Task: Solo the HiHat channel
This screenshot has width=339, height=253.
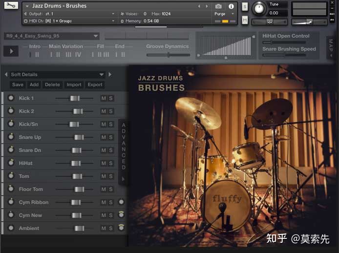Action: (x=111, y=163)
